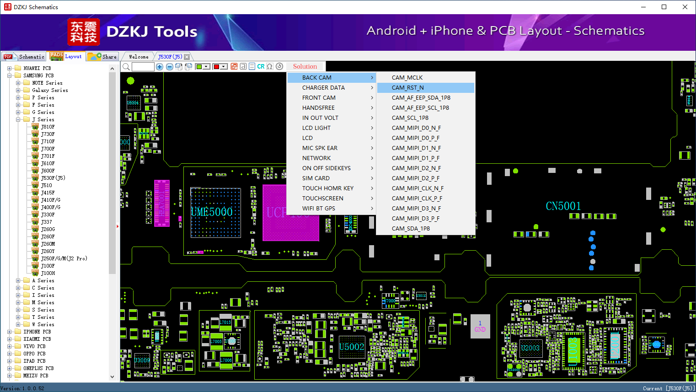Select CAM_SCL_1P8 signal
Screen dimensions: 696x392
click(x=426, y=118)
